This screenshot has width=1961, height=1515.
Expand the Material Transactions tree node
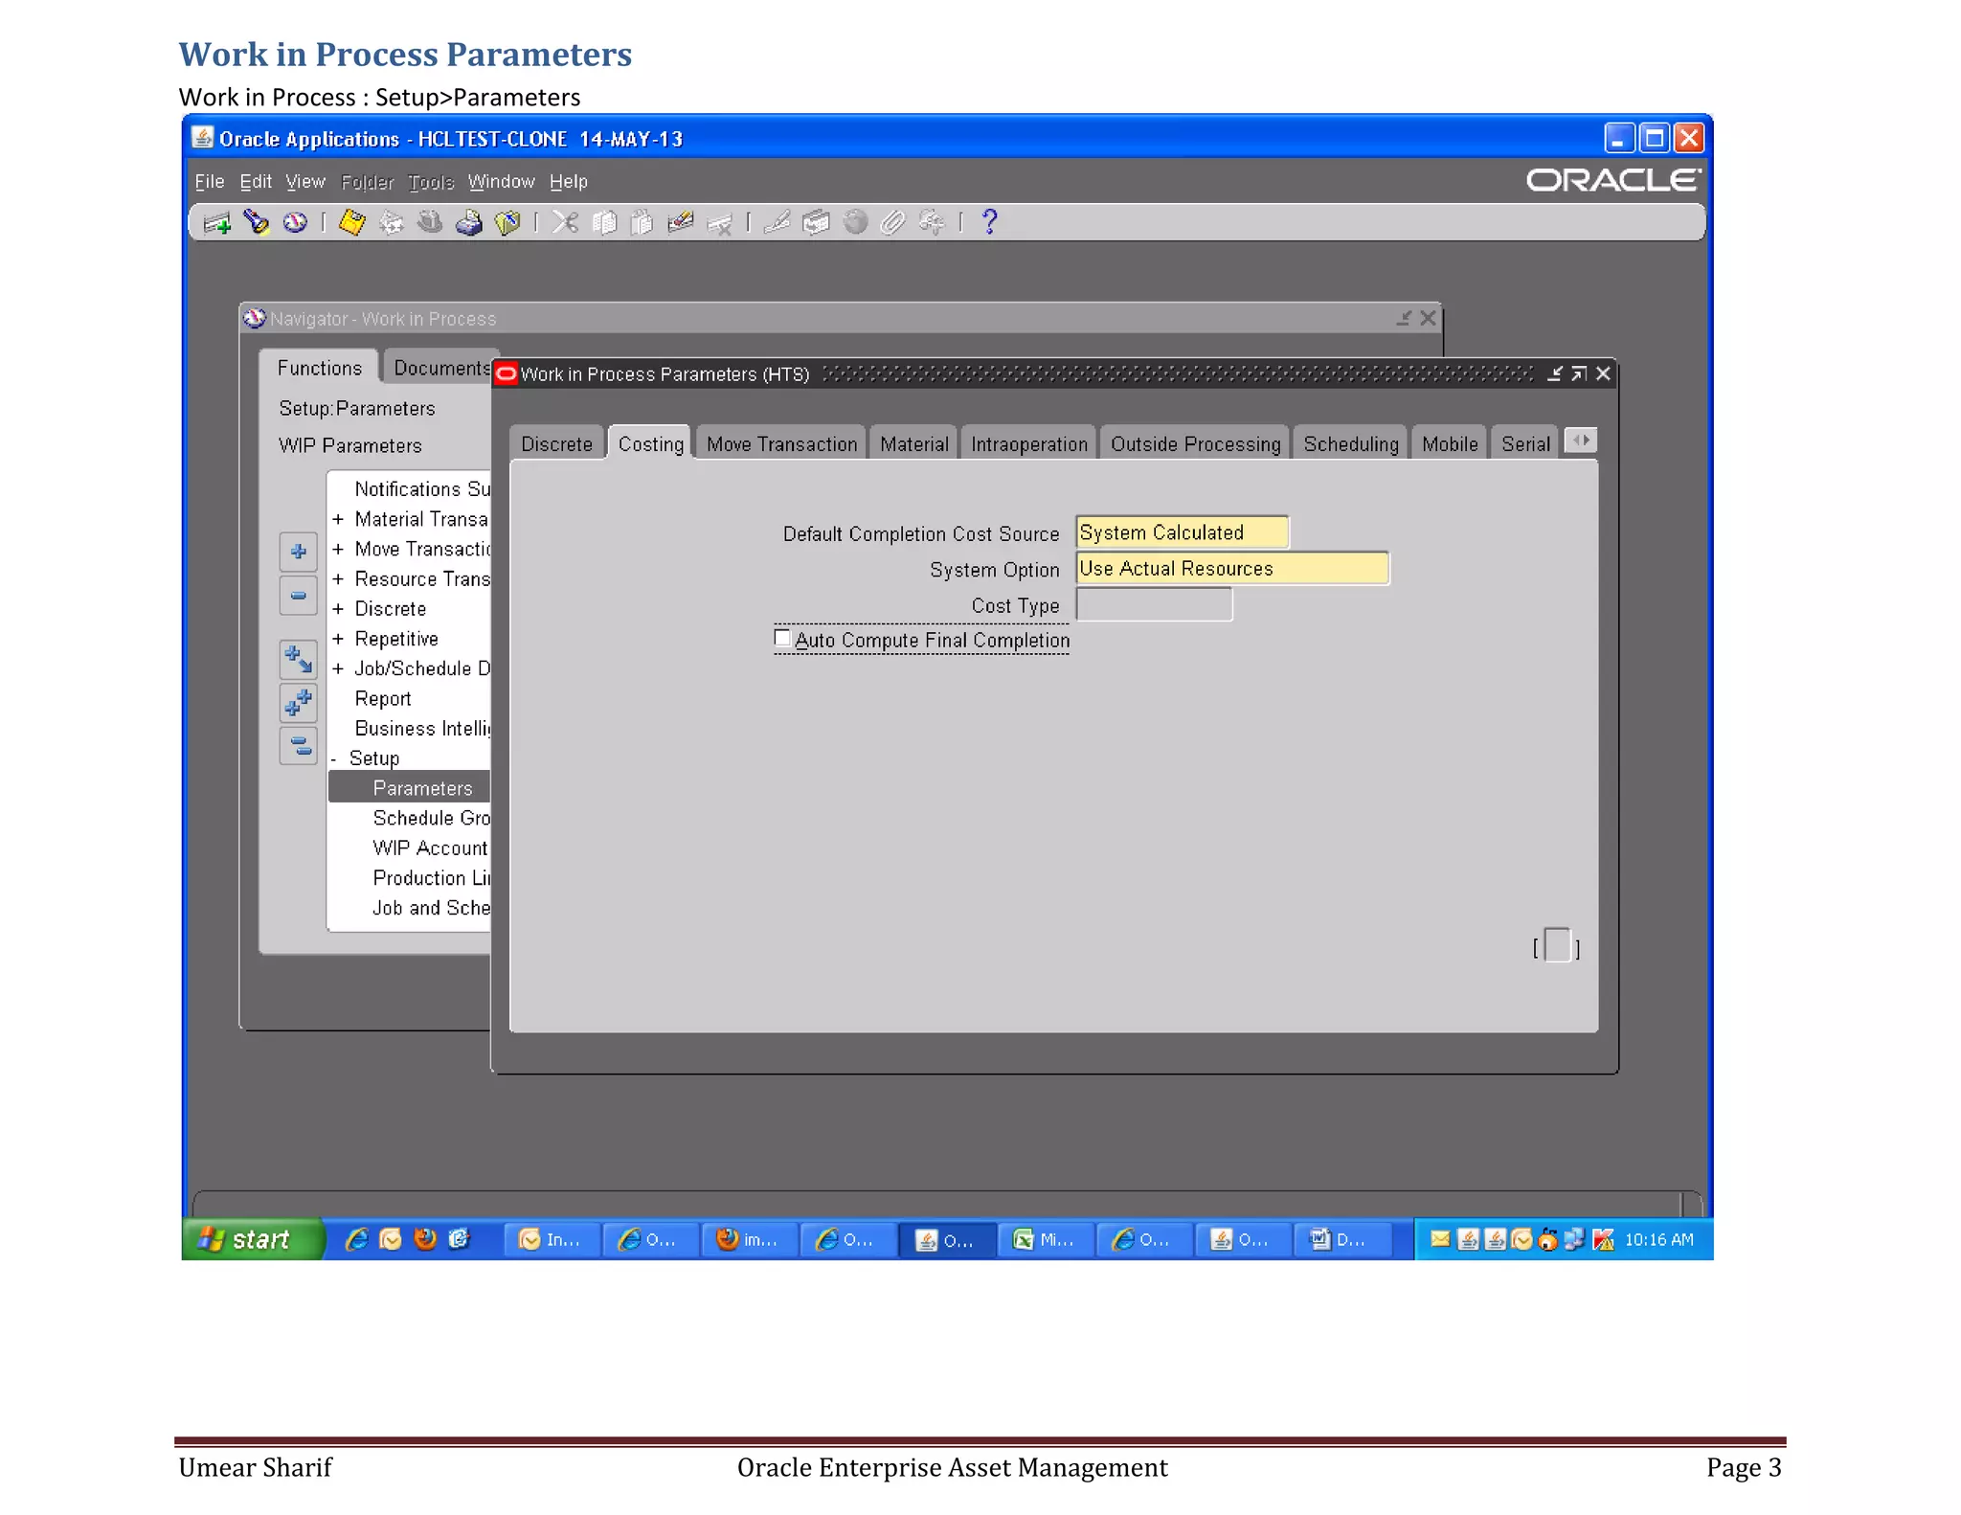(338, 519)
